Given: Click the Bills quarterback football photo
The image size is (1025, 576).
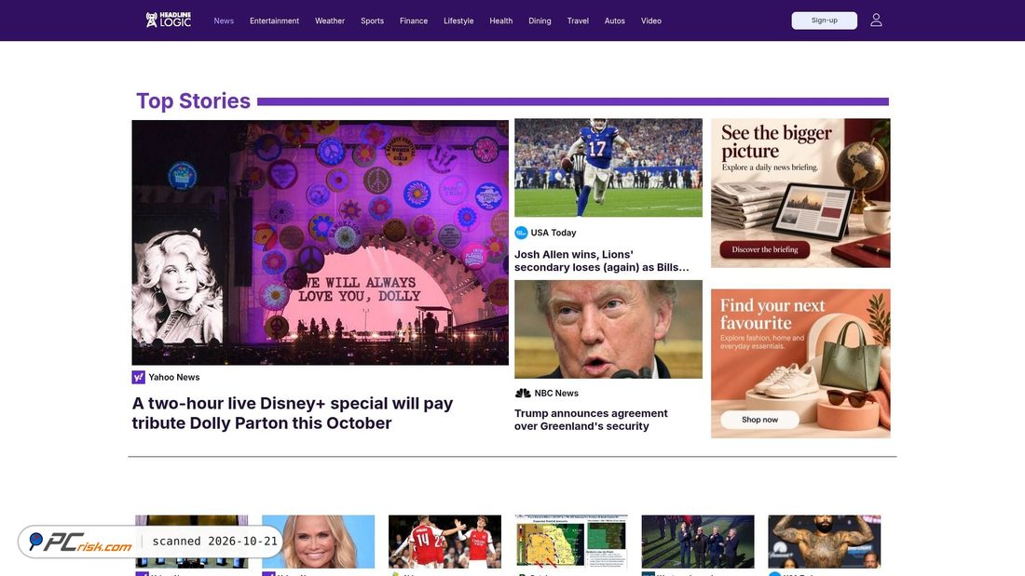Looking at the screenshot, I should (608, 167).
